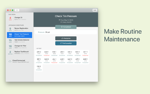Click the Check Tire Pressure header title

tap(66, 16)
